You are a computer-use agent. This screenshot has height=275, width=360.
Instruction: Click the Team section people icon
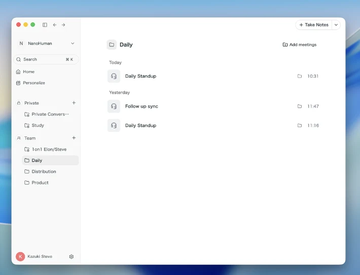click(x=19, y=138)
